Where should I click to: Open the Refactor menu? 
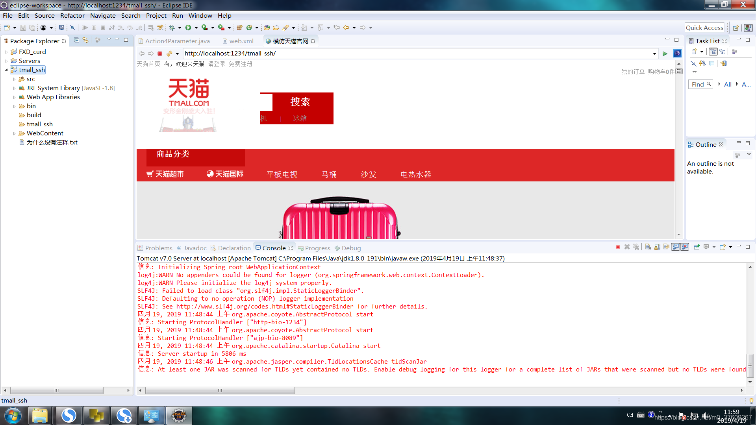(x=72, y=15)
